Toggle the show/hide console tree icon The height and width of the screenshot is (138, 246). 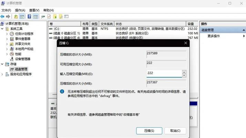(22, 17)
